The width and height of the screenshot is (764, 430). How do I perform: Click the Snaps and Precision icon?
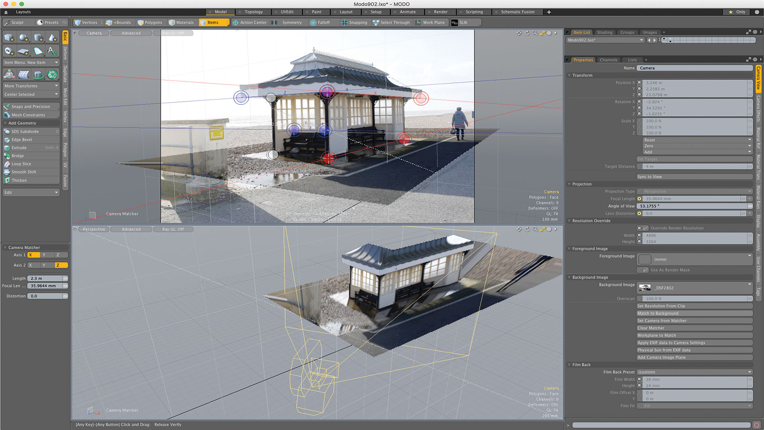(x=7, y=107)
